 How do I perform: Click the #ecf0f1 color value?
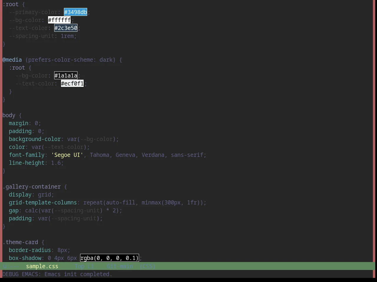72,83
